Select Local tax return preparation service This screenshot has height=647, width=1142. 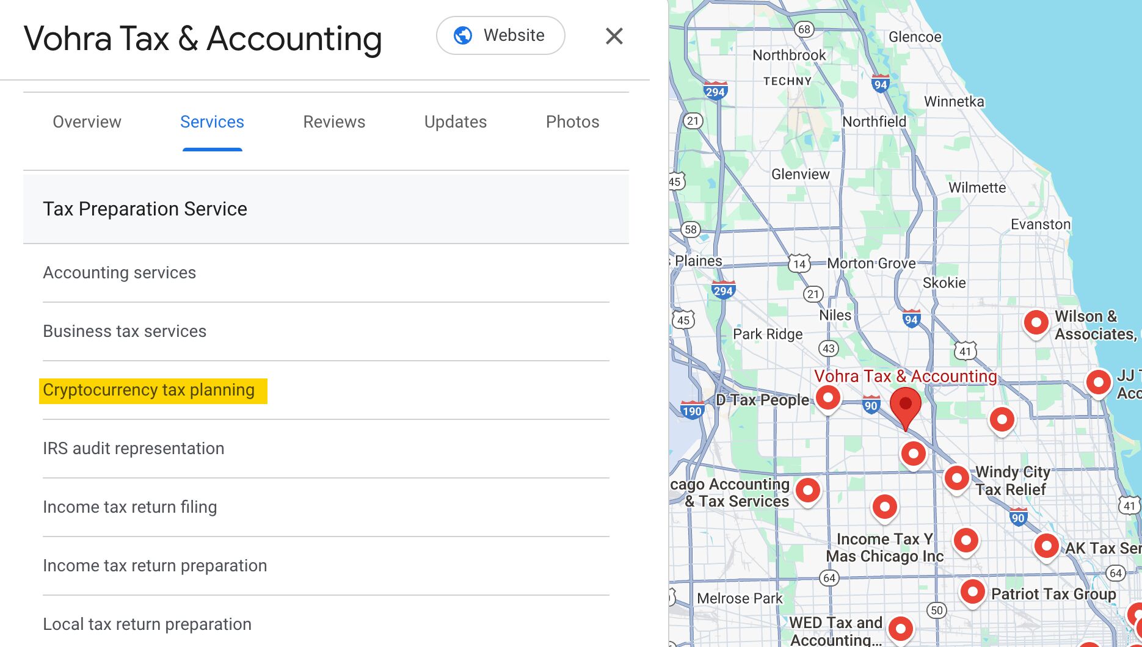(326, 624)
